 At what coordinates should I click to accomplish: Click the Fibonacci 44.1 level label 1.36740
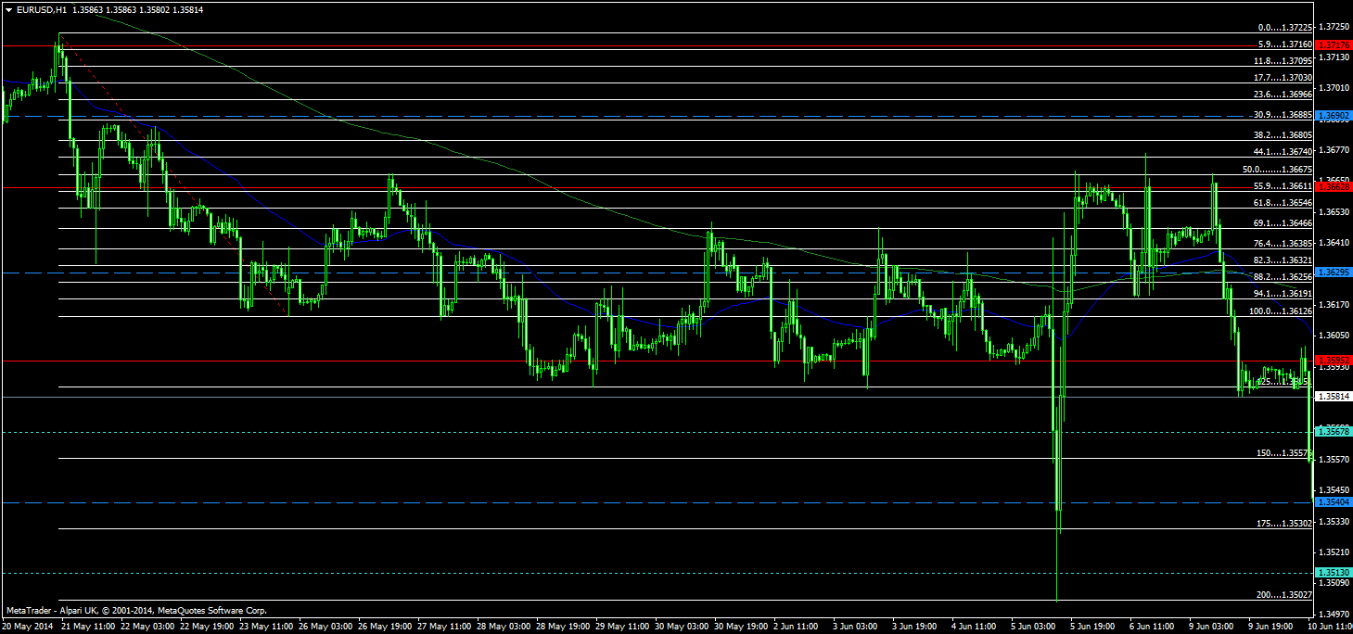(x=1283, y=151)
